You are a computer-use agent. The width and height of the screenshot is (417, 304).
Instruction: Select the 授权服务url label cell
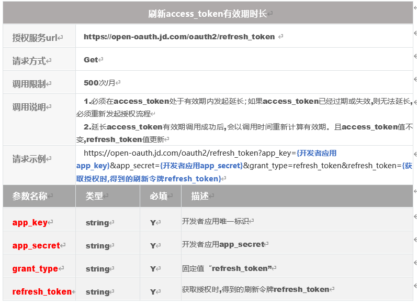click(x=39, y=36)
